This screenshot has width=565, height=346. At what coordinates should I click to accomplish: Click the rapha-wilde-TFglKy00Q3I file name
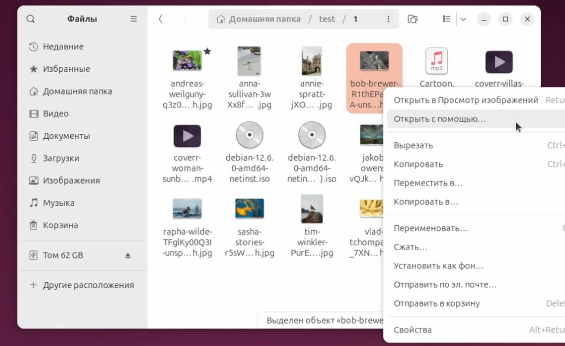coord(187,243)
